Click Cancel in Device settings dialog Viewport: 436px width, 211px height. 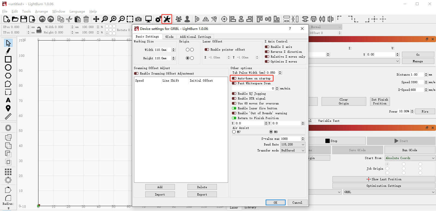(297, 203)
